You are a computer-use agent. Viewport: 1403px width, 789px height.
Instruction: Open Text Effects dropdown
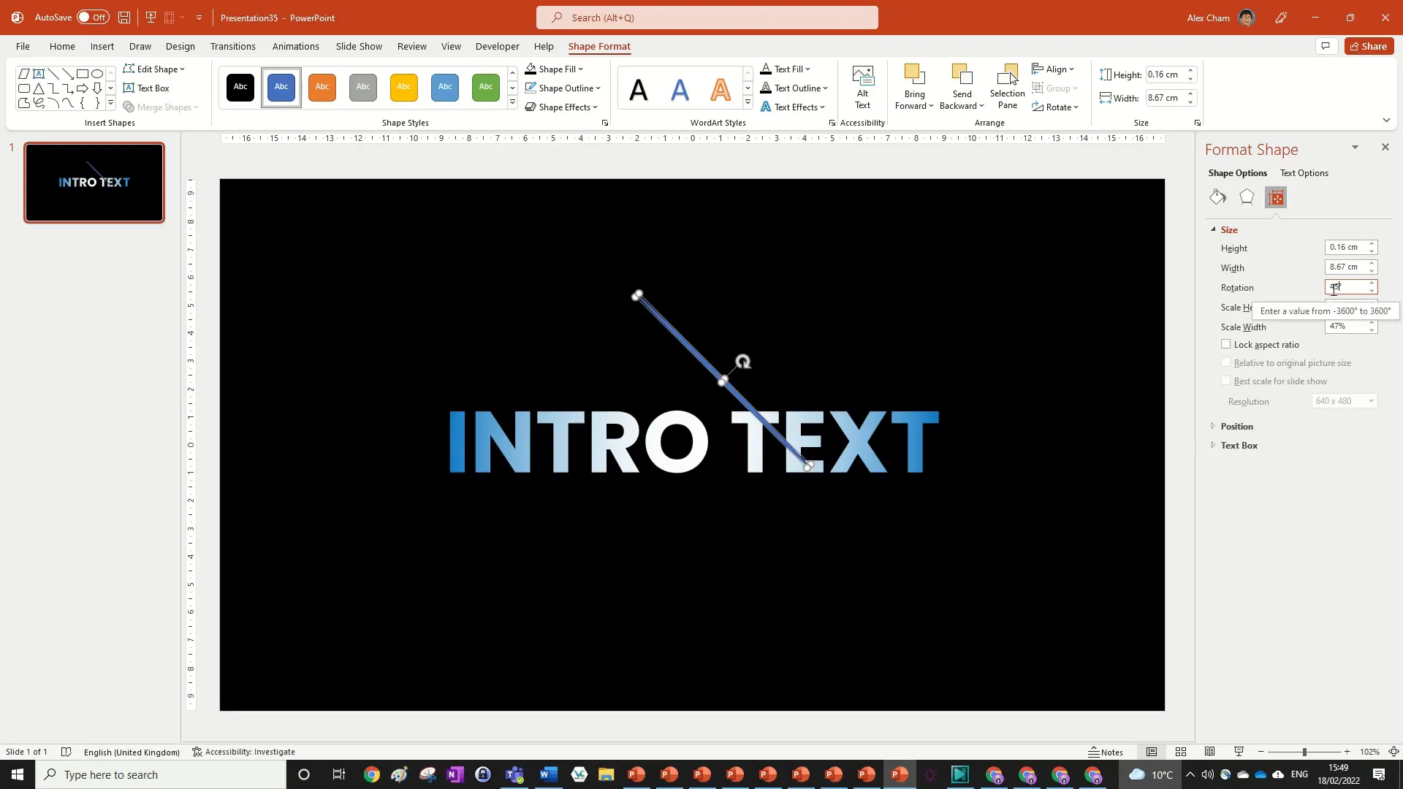coord(793,107)
